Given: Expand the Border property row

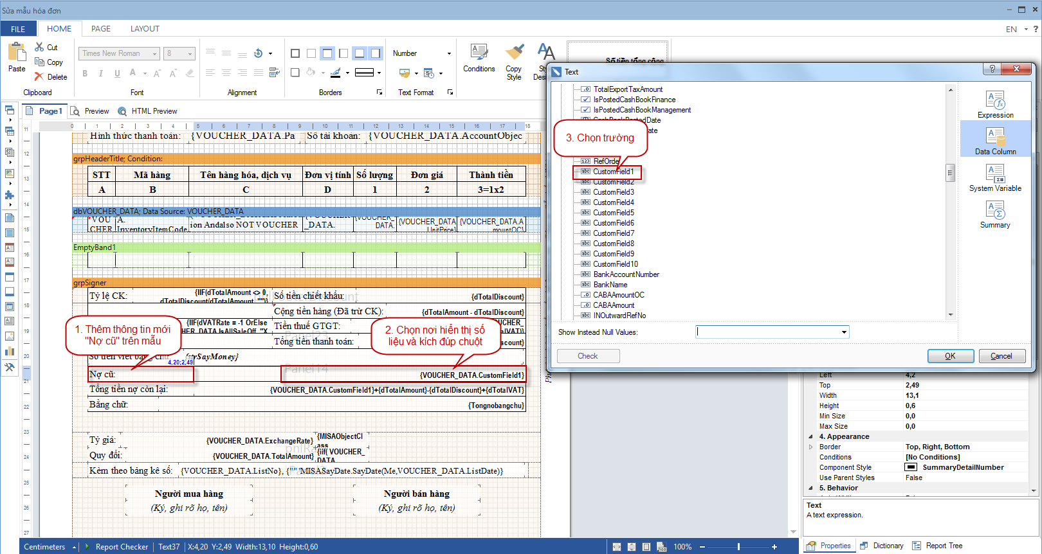Looking at the screenshot, I should tap(810, 447).
